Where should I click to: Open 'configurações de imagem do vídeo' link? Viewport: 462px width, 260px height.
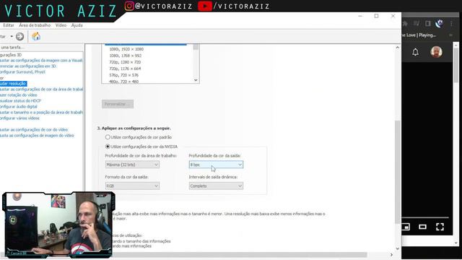pyautogui.click(x=37, y=136)
